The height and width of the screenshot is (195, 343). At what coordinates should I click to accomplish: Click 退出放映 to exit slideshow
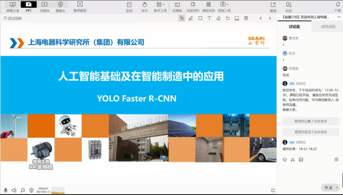point(13,18)
